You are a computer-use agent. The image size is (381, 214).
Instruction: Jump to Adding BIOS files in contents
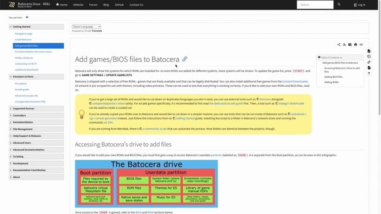pos(333,77)
